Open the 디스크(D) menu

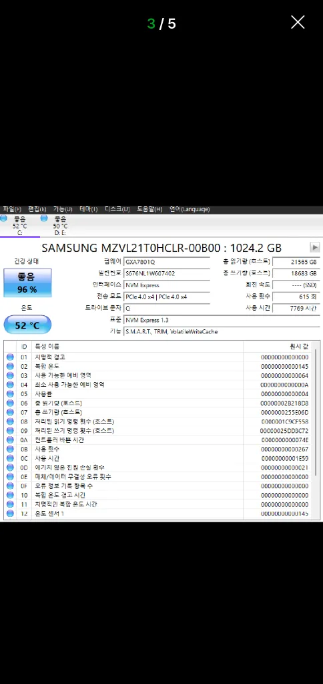pos(117,209)
